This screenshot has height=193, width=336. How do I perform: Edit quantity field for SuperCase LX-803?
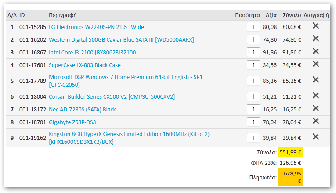253,65
